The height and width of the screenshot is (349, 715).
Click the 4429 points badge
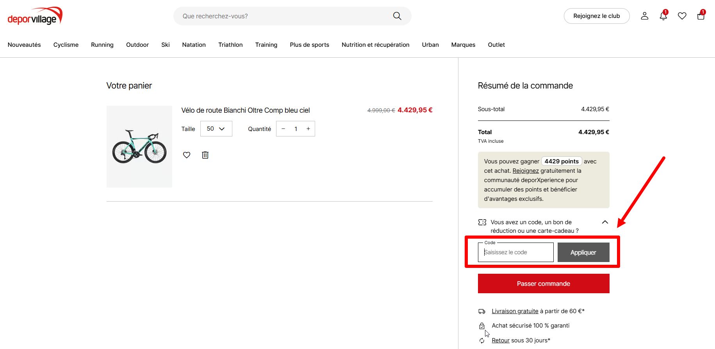562,161
